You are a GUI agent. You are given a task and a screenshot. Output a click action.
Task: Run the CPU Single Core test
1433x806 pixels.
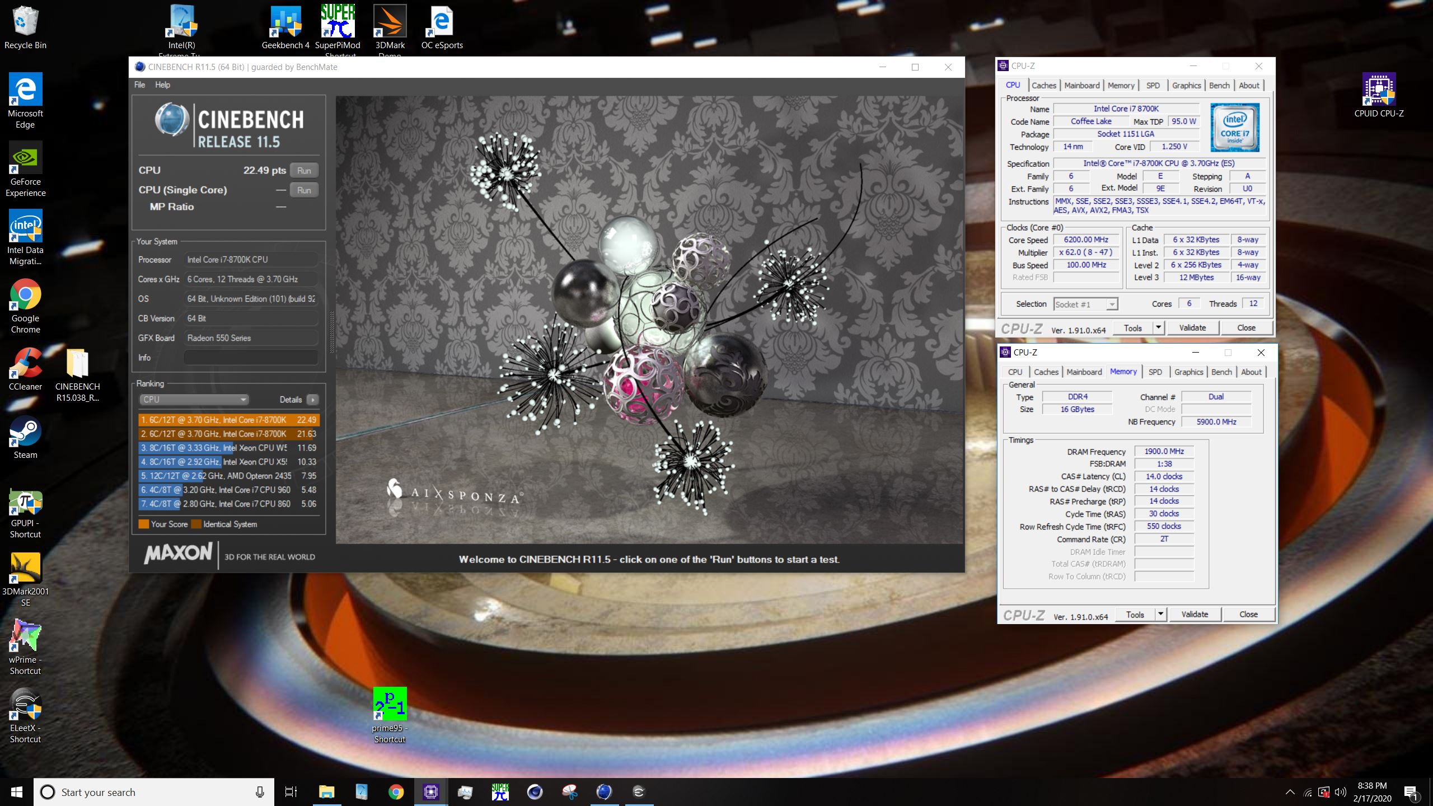point(304,190)
